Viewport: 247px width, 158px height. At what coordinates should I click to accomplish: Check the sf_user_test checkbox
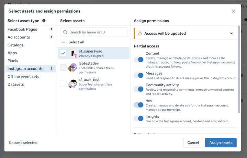coord(63,84)
